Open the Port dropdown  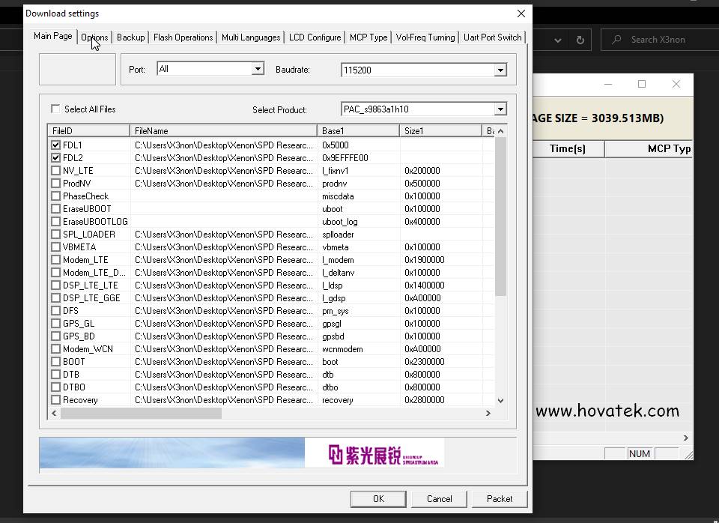[257, 68]
